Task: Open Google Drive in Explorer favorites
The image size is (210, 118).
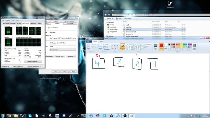Action: [x=112, y=32]
